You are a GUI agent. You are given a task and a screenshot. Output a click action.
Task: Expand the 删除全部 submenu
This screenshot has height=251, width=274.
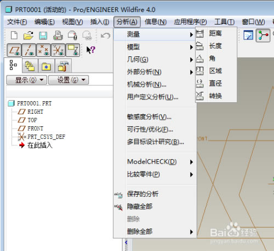[155, 232]
